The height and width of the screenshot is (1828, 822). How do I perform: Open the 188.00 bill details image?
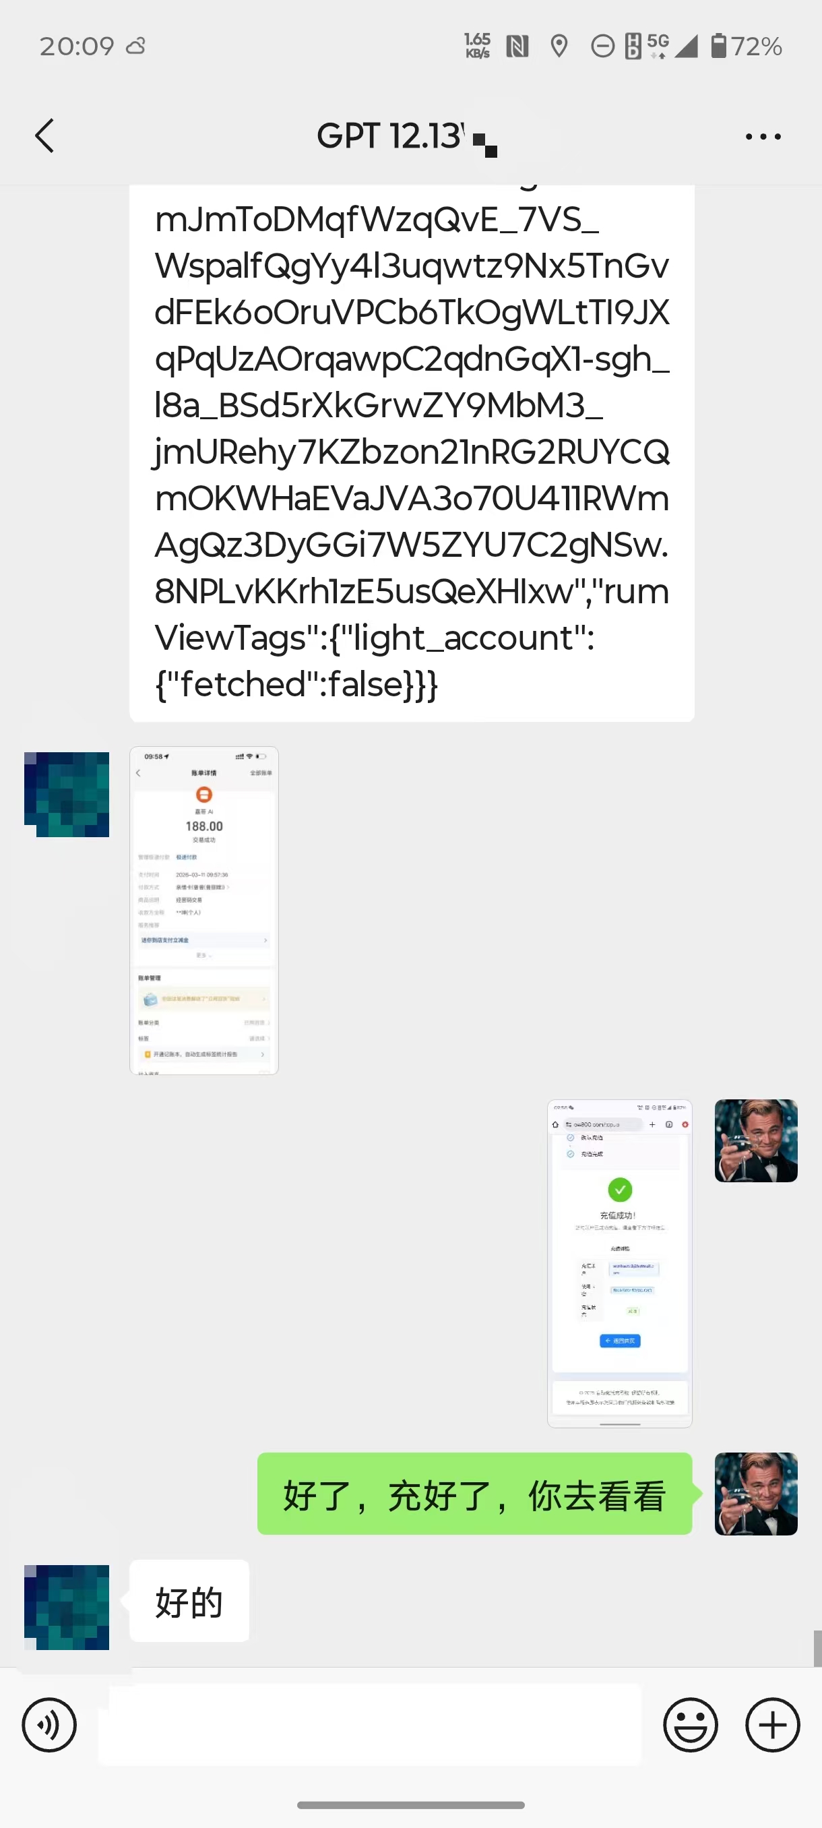point(204,911)
